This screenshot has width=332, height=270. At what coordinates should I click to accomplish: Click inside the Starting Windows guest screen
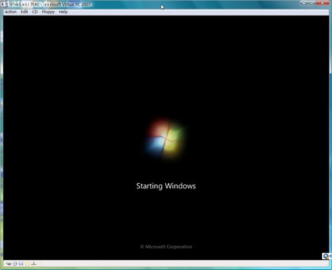click(x=166, y=137)
